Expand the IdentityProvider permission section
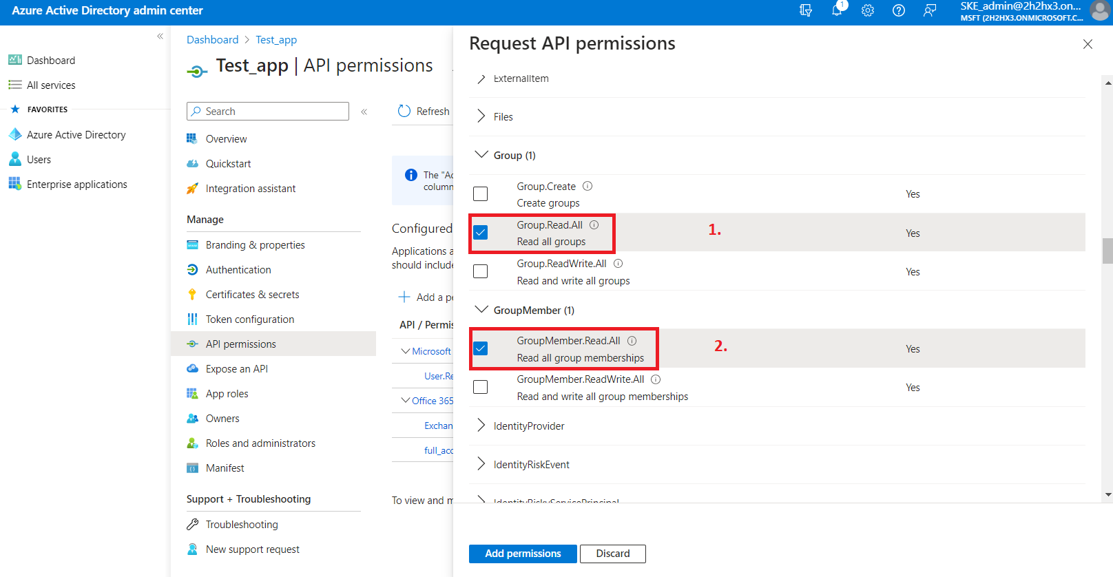 (481, 426)
